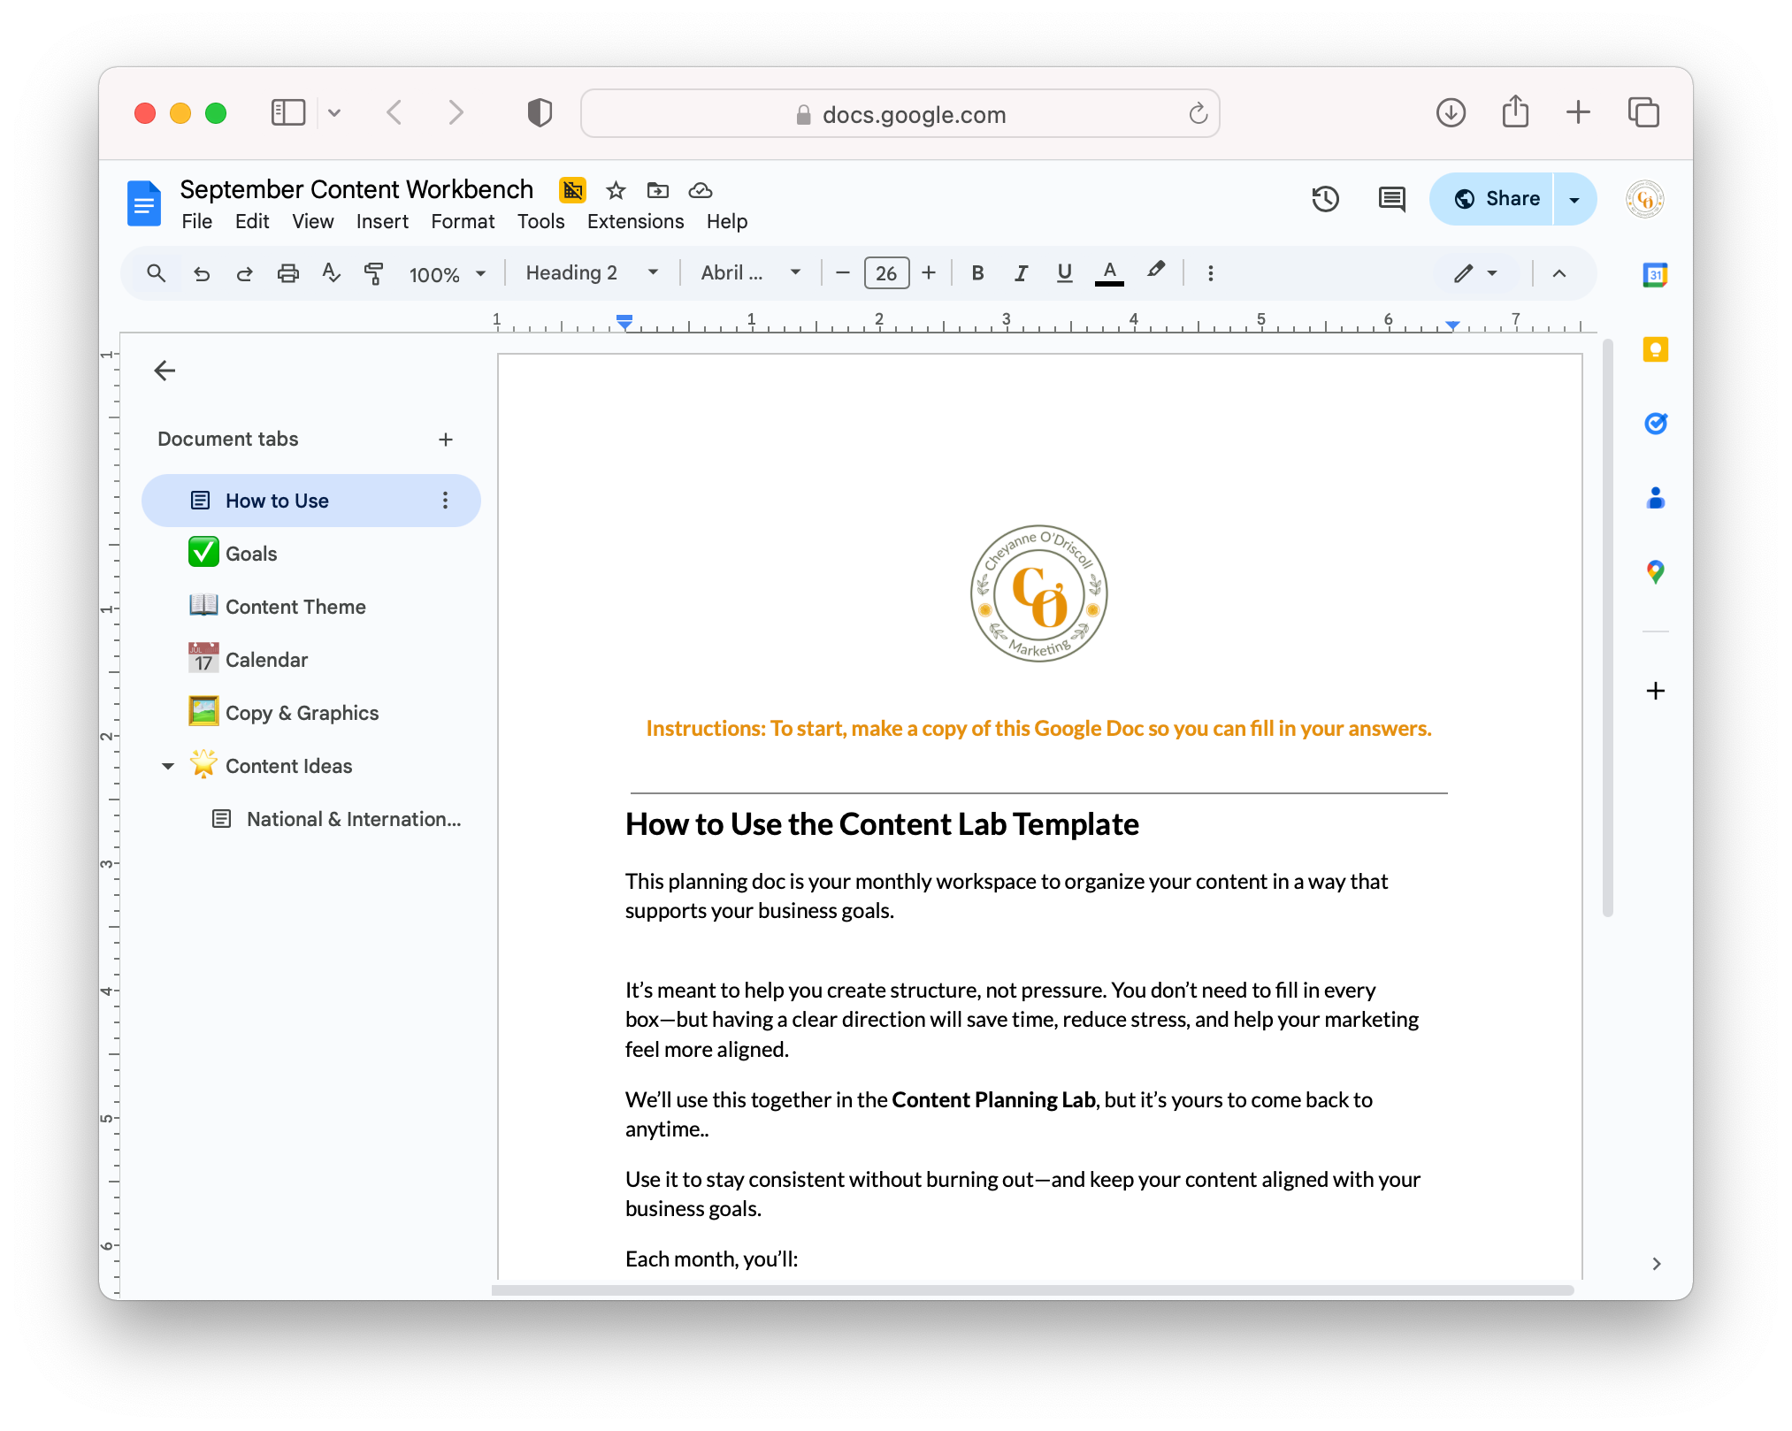This screenshot has height=1431, width=1792.
Task: Open the Insert menu
Action: (382, 221)
